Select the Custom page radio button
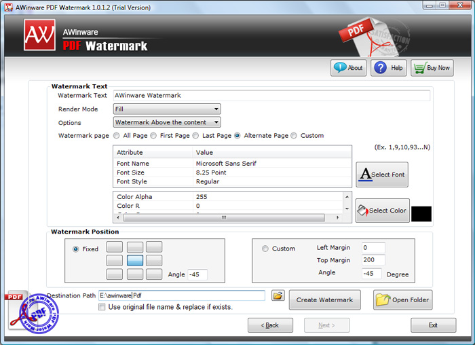475x345 pixels. (294, 136)
